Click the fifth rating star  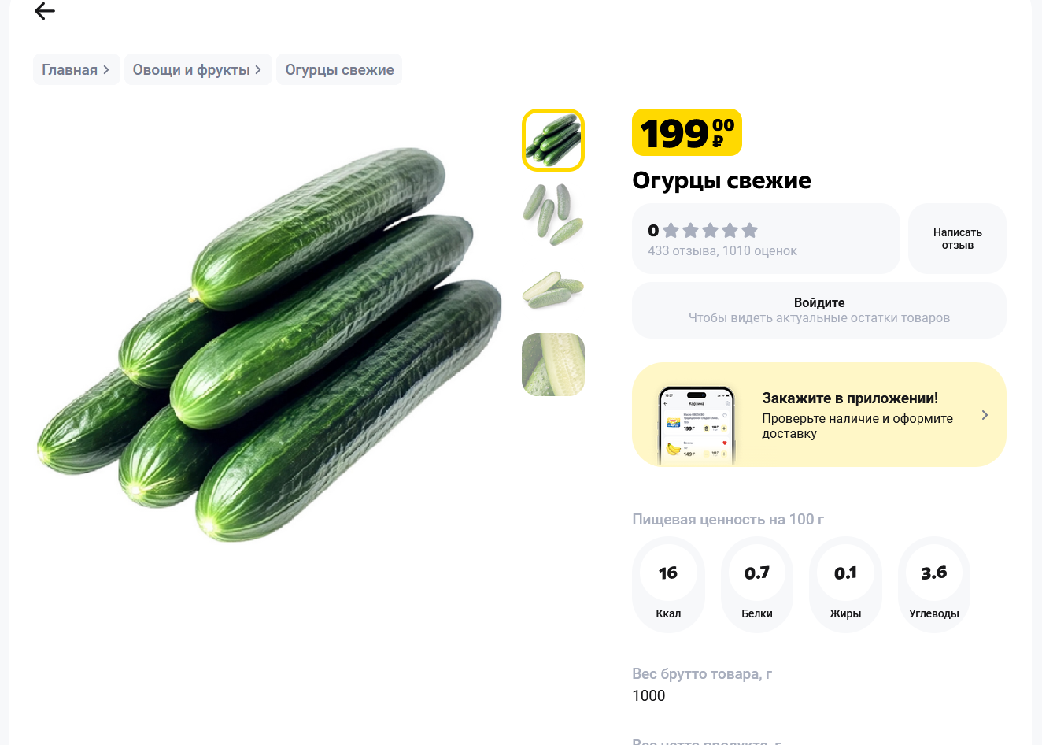tap(750, 230)
